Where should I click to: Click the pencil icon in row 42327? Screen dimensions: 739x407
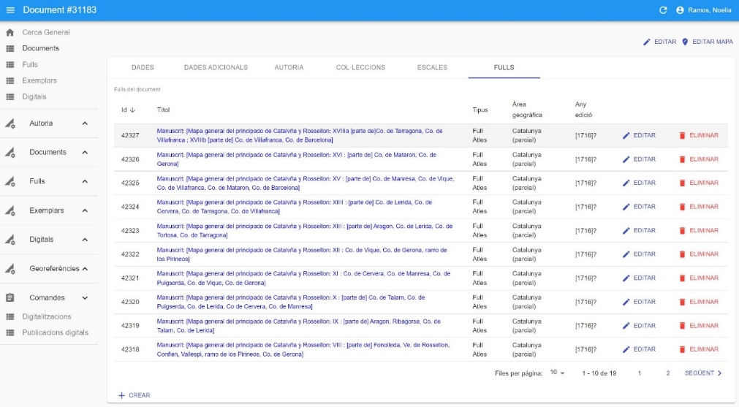click(x=626, y=136)
